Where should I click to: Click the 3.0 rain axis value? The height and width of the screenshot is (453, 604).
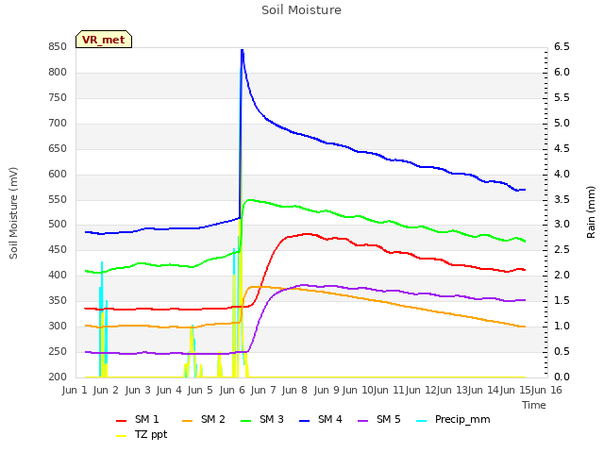[x=562, y=225]
